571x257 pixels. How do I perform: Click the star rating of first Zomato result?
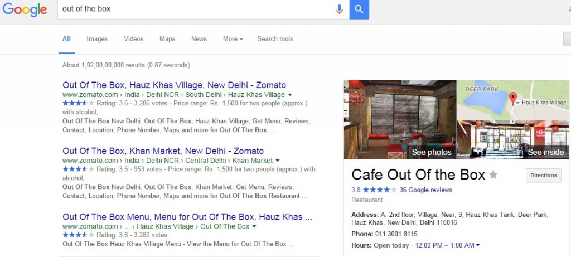click(78, 103)
